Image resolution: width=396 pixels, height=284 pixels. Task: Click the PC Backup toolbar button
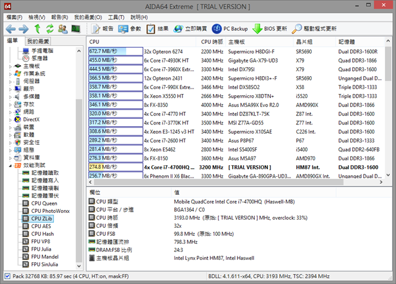click(x=230, y=29)
